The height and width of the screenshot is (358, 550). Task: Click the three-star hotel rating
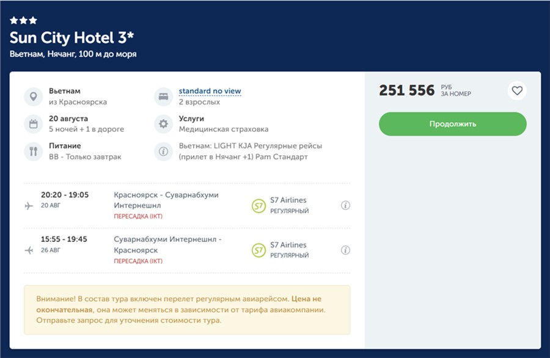23,20
